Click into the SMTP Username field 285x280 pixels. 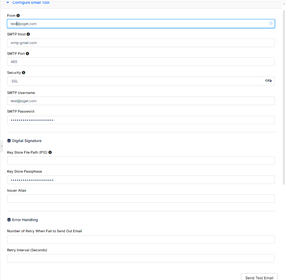(141, 101)
